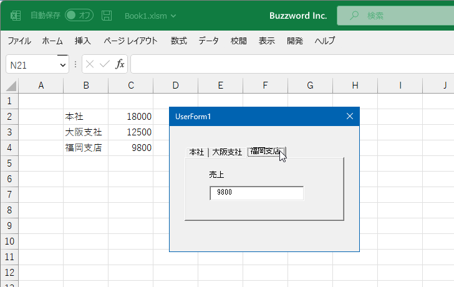Select row 5 header

[x=9, y=163]
